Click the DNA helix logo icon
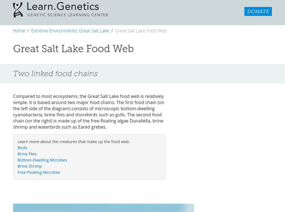285x212 pixels. pyautogui.click(x=18, y=10)
